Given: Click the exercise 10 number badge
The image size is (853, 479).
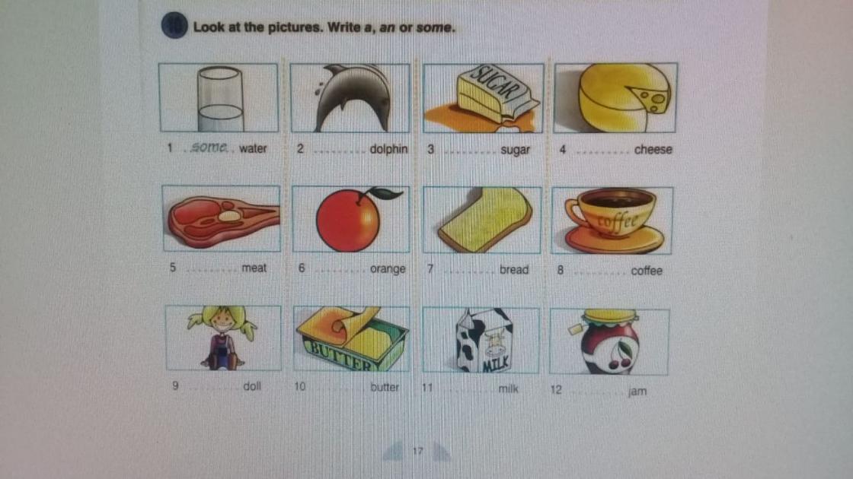Looking at the screenshot, I should pos(174,26).
